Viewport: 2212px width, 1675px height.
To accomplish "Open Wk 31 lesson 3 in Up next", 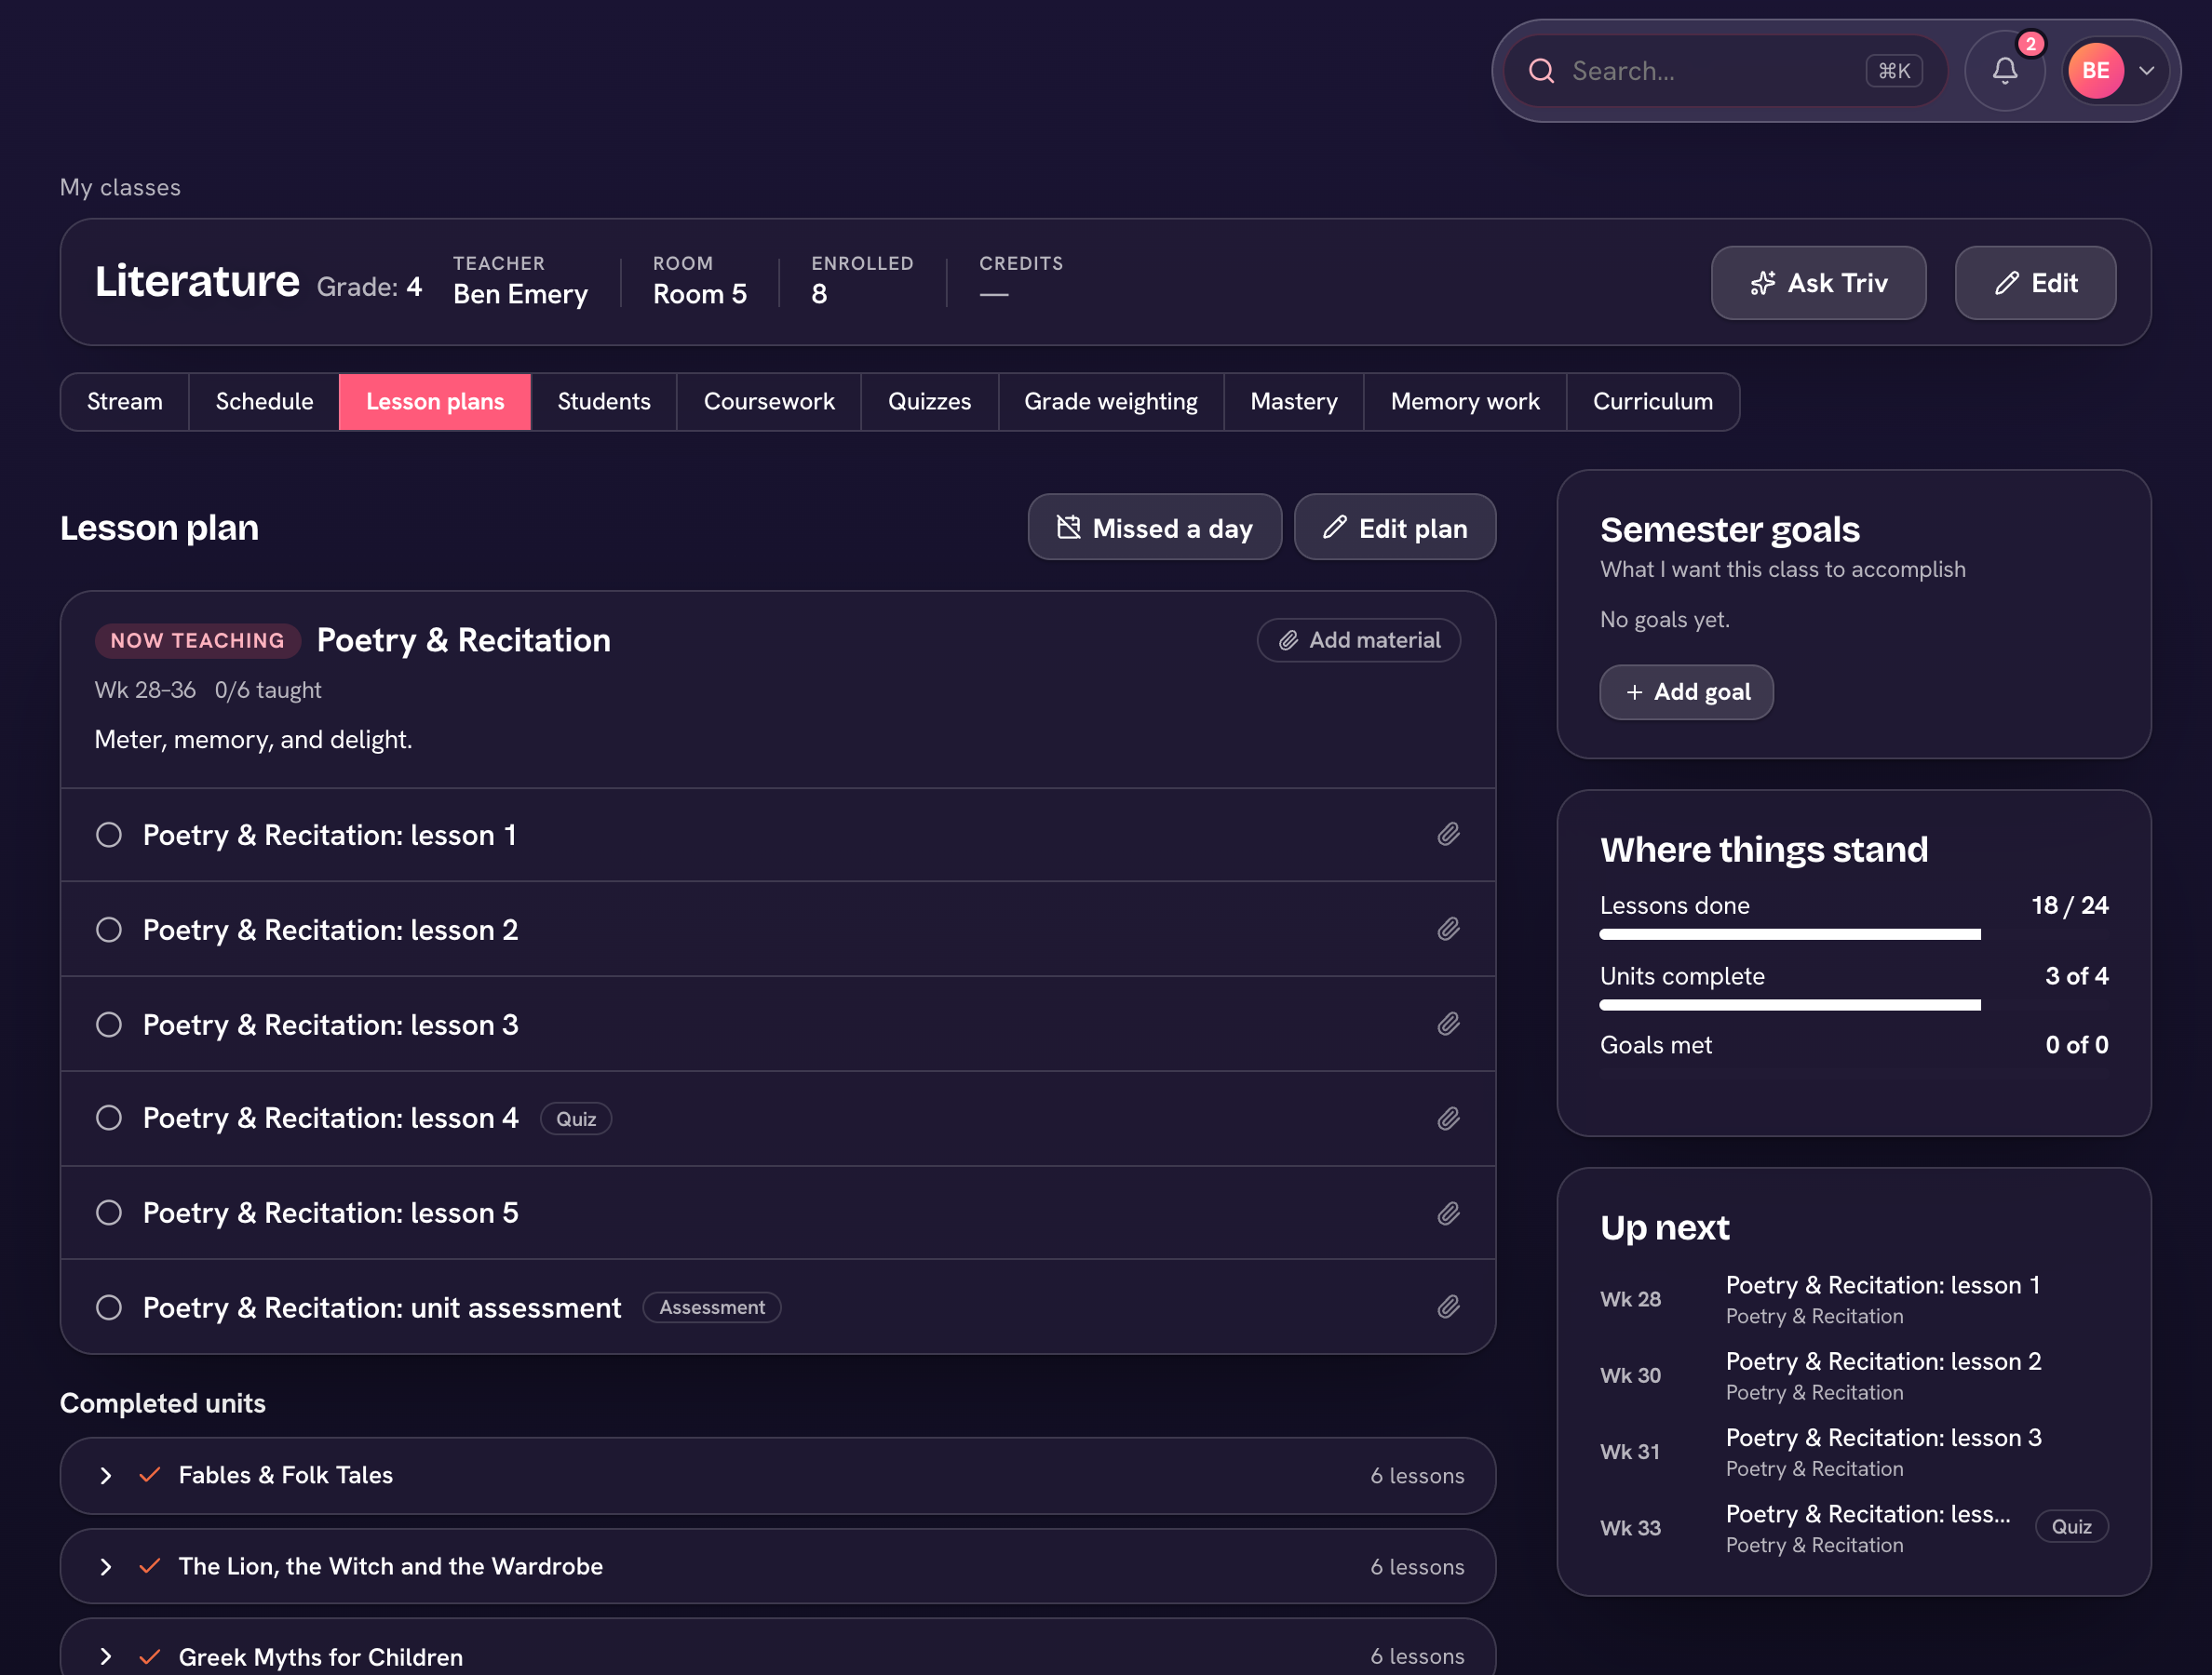I will coord(1854,1453).
